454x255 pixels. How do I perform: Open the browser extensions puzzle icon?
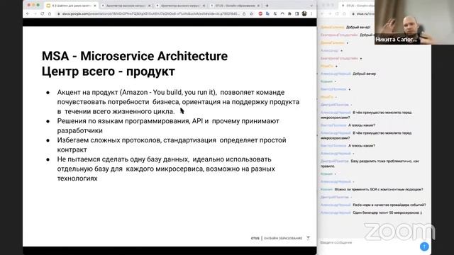pos(289,13)
